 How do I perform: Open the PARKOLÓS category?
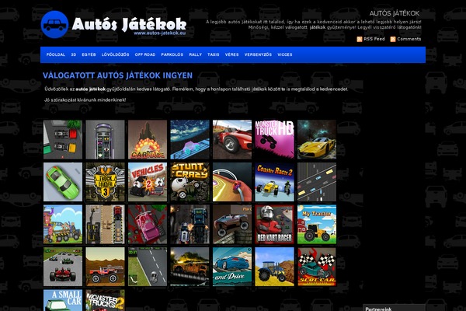coord(172,54)
